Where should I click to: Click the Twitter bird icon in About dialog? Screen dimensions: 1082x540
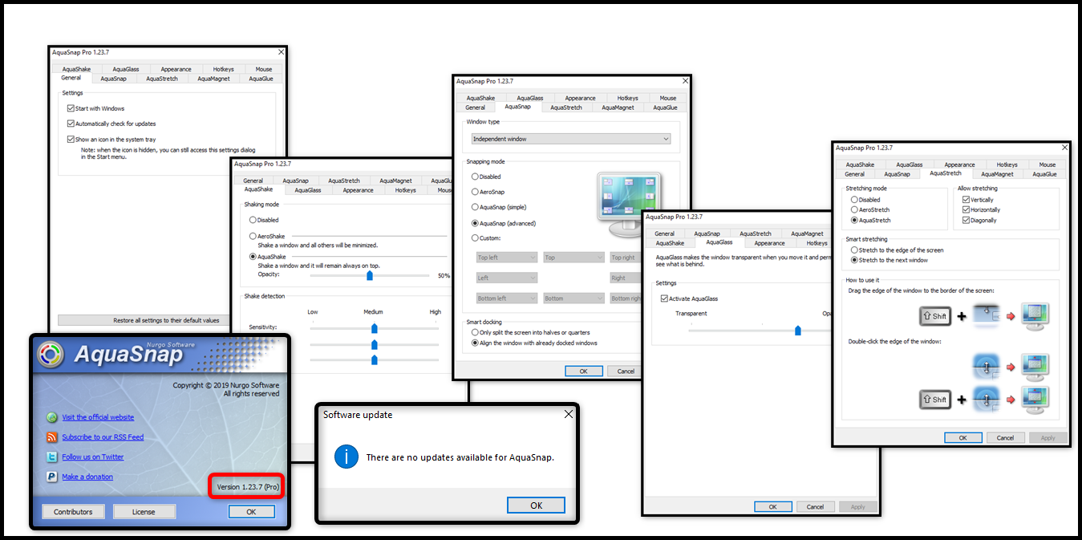point(52,457)
